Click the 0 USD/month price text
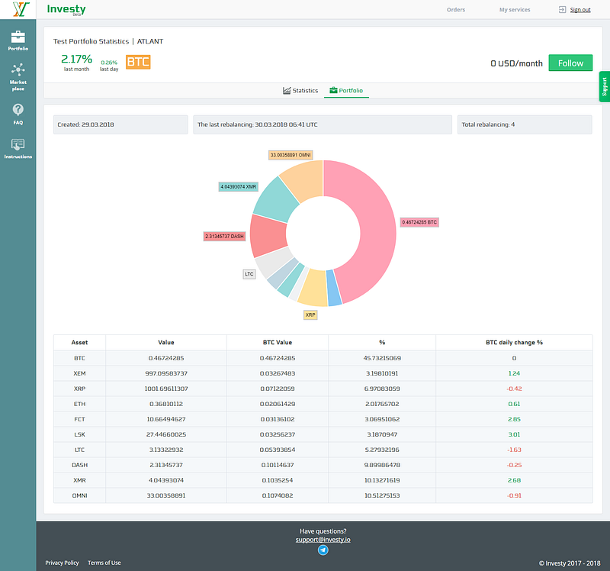 click(517, 63)
